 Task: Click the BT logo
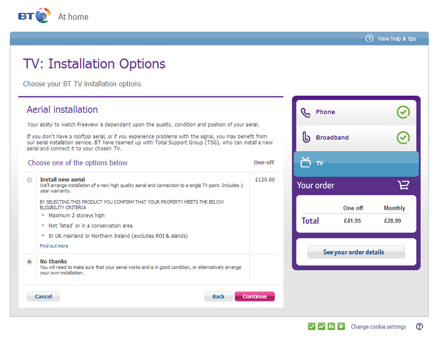point(34,16)
